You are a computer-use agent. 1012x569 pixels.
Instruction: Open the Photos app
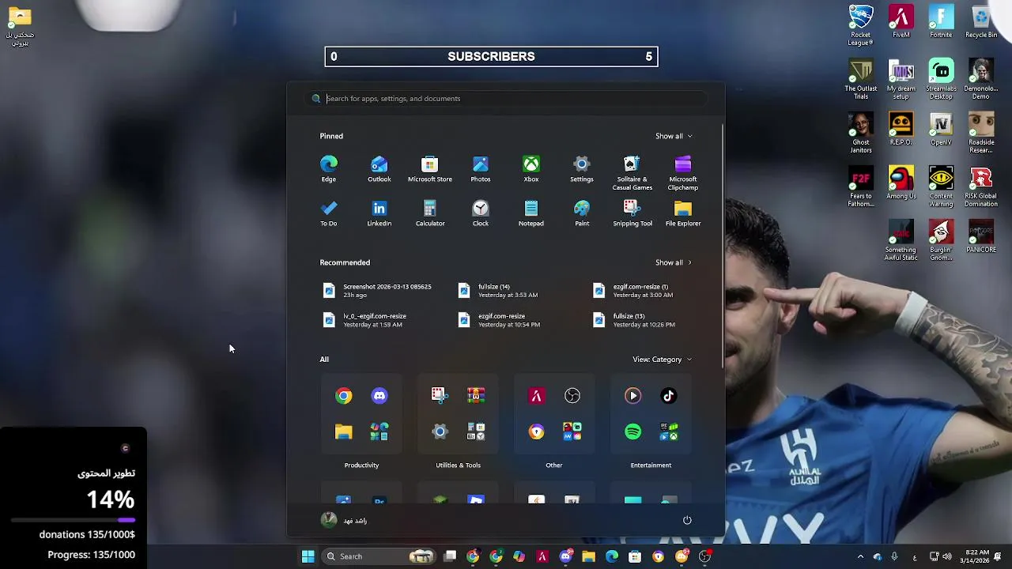tap(481, 169)
